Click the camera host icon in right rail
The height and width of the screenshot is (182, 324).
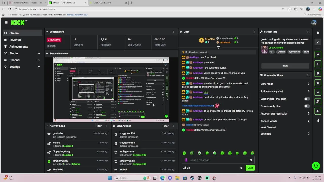(318, 102)
